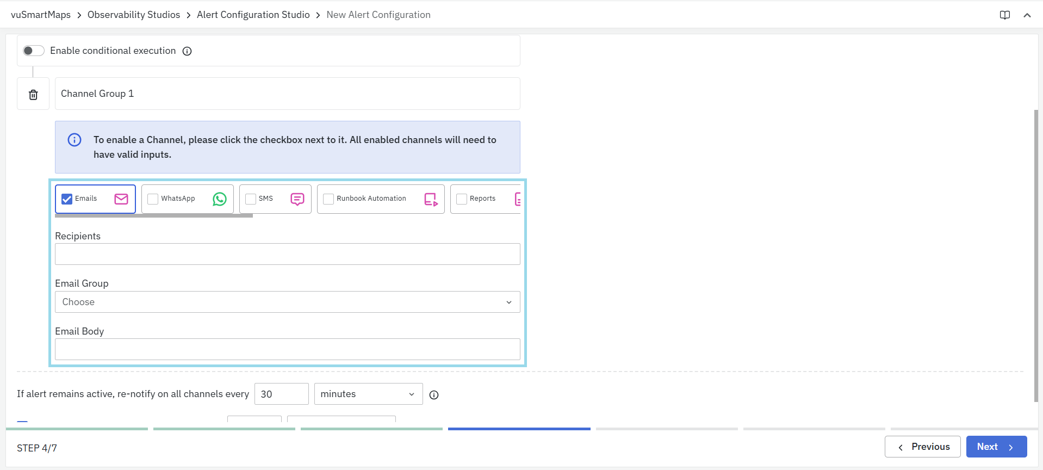Tick the SMS channel checkbox
Image resolution: width=1043 pixels, height=470 pixels.
click(251, 199)
